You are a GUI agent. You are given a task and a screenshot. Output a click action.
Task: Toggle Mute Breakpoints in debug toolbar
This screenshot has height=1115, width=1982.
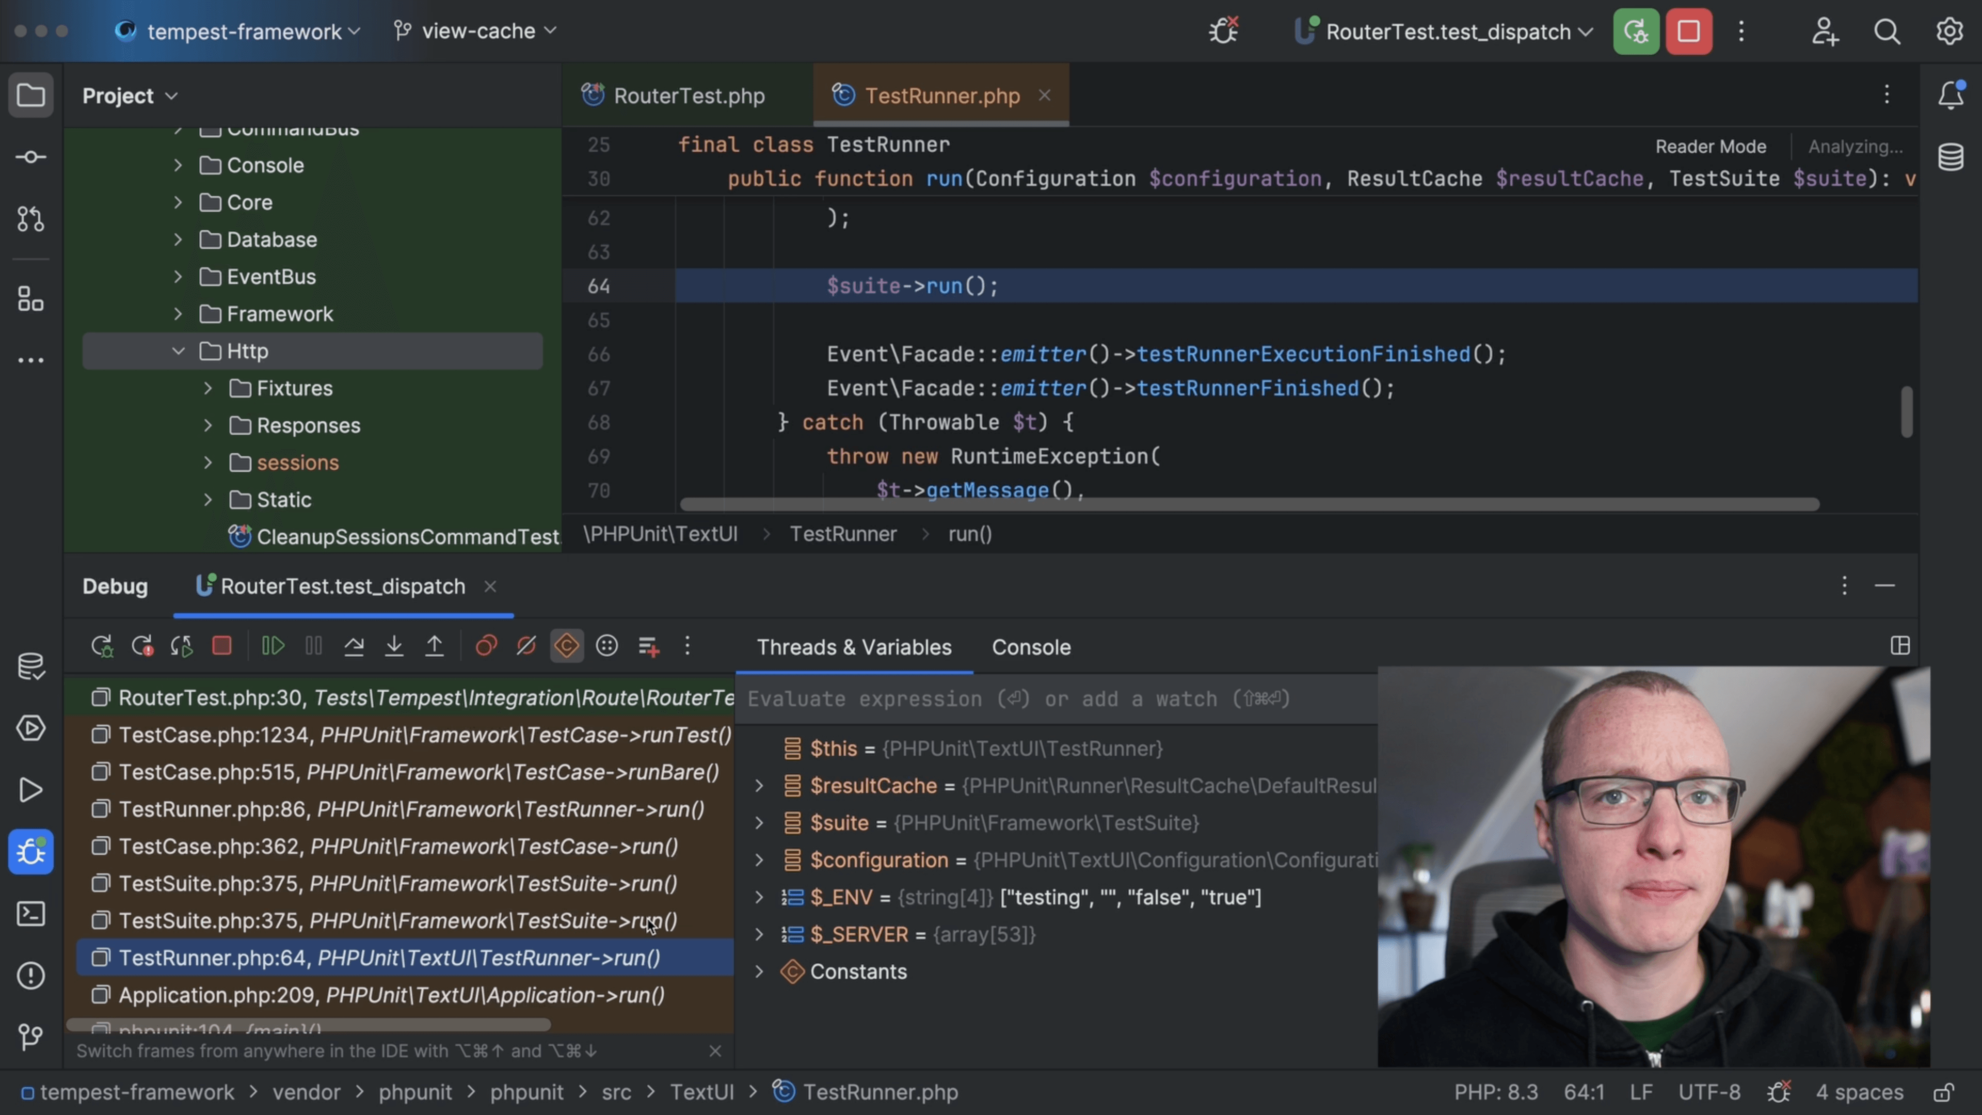[x=526, y=646]
